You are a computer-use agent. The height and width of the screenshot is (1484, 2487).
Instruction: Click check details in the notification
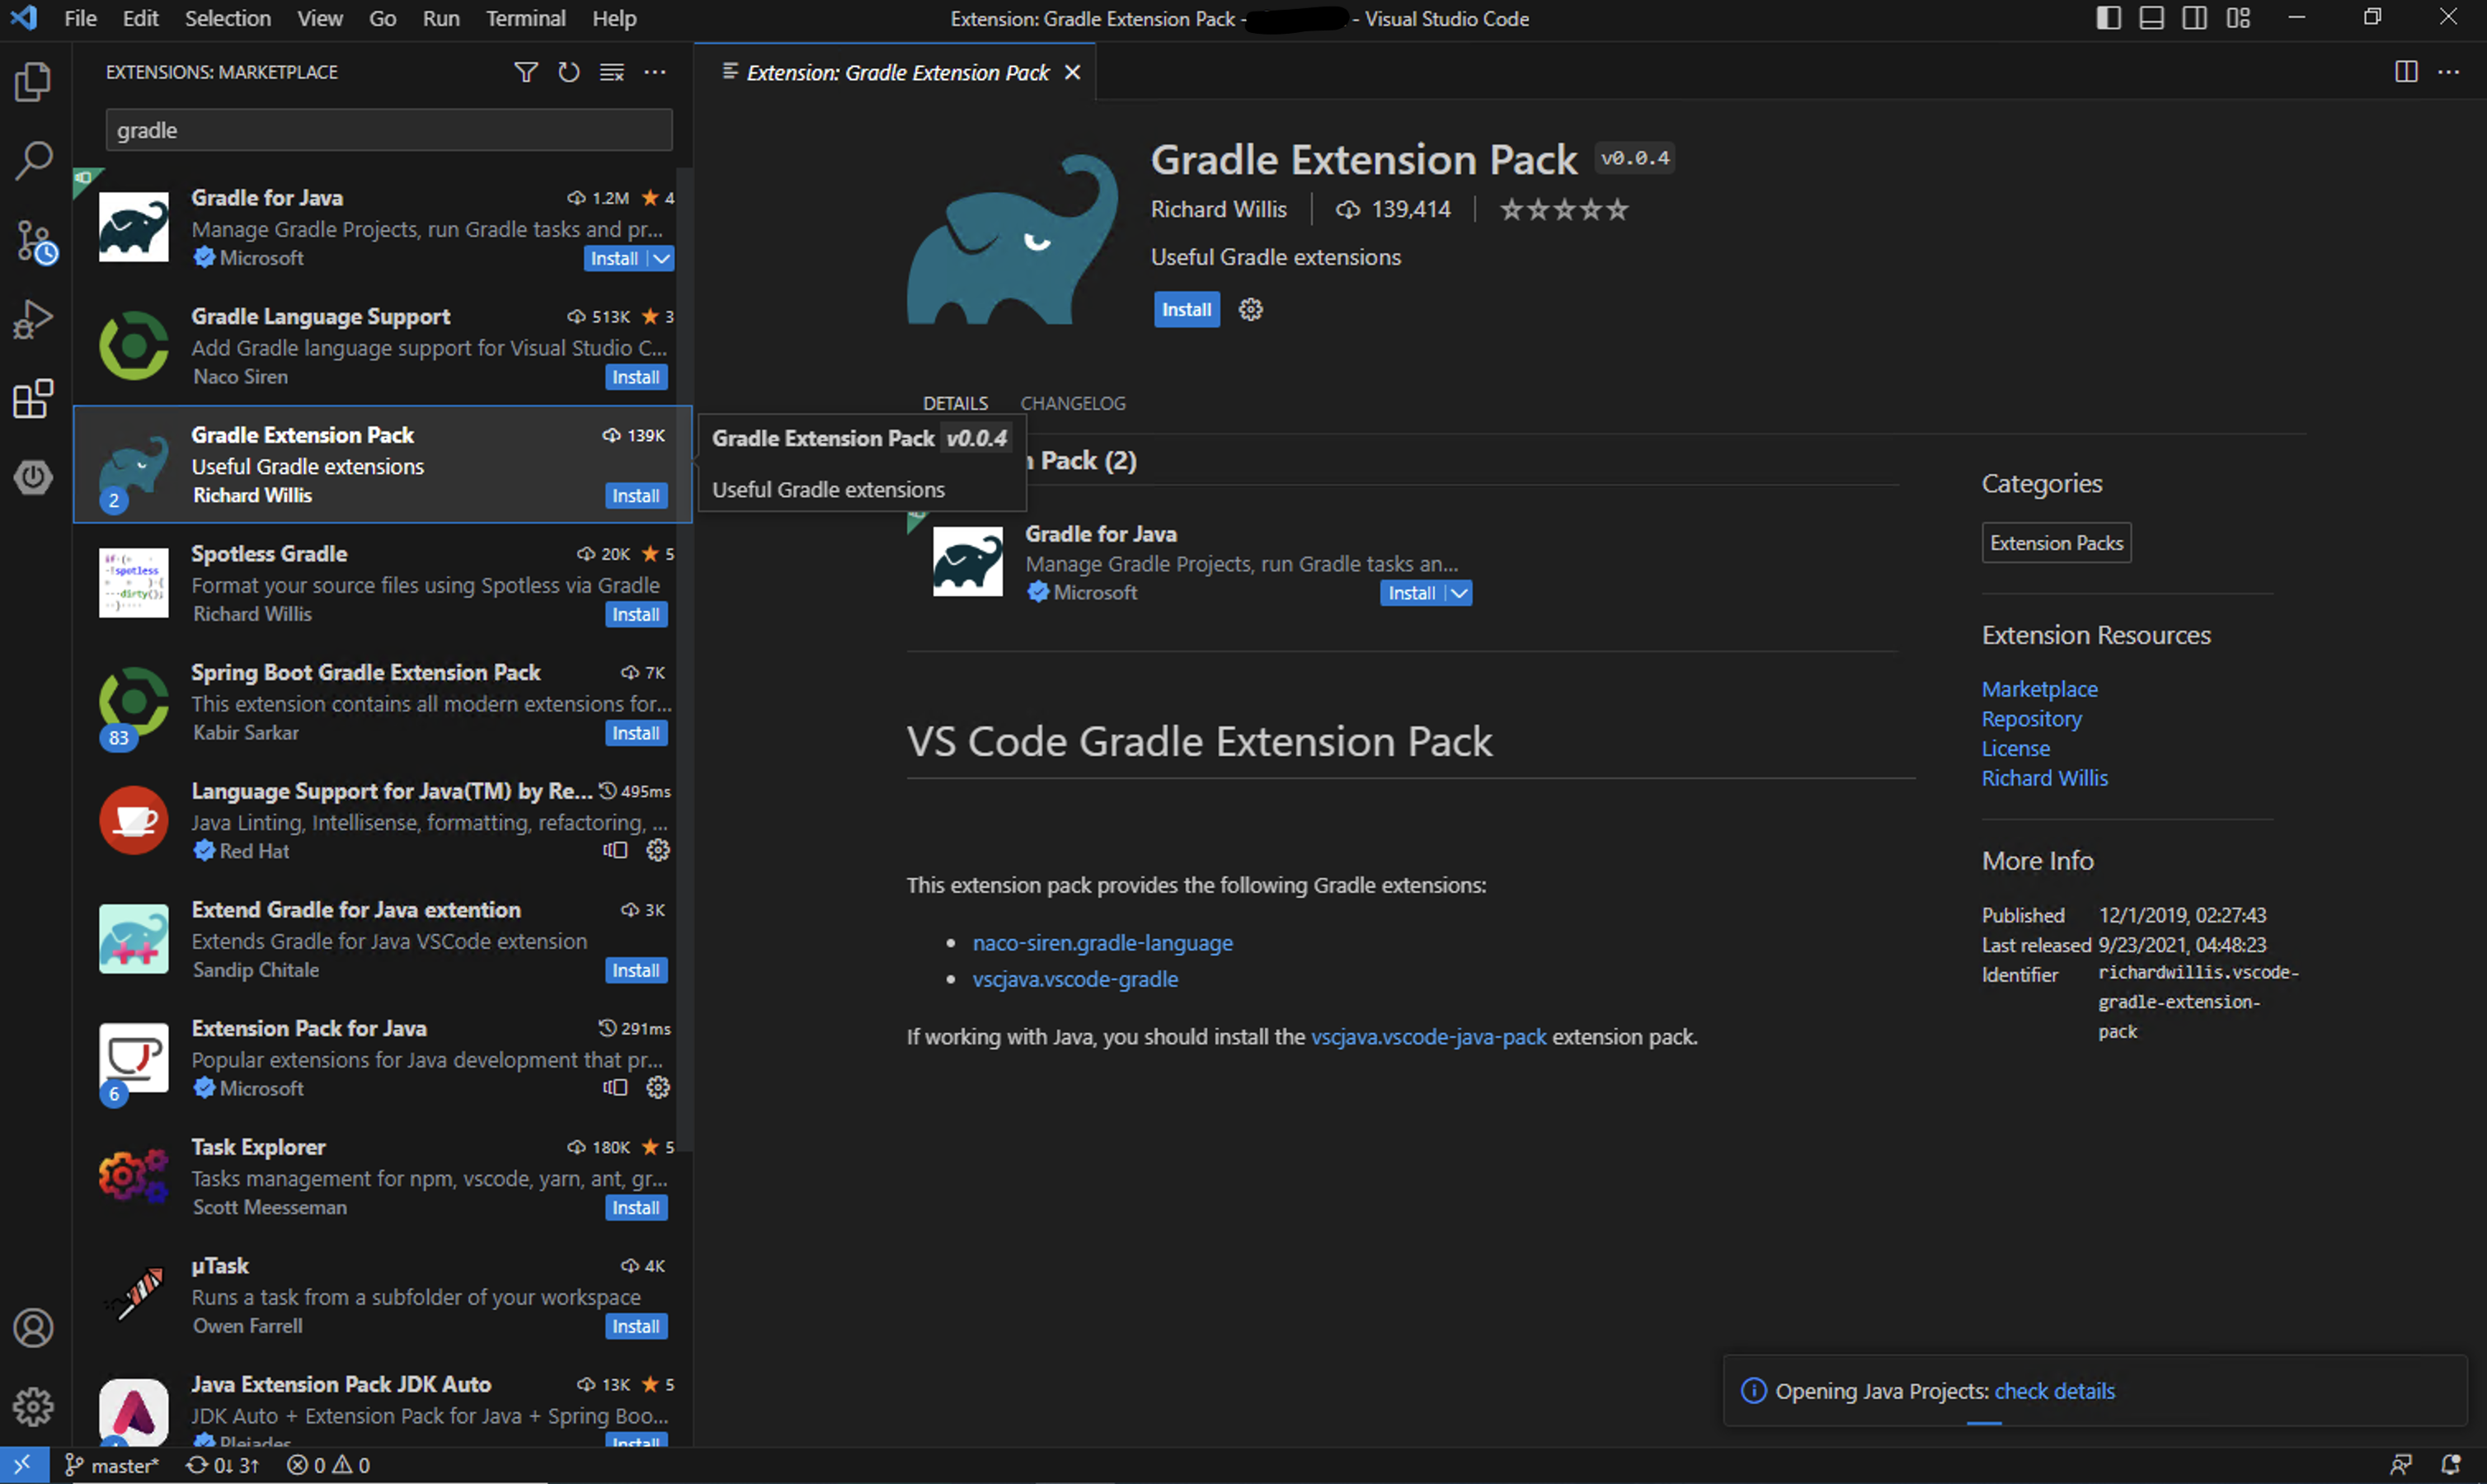coord(2055,1391)
